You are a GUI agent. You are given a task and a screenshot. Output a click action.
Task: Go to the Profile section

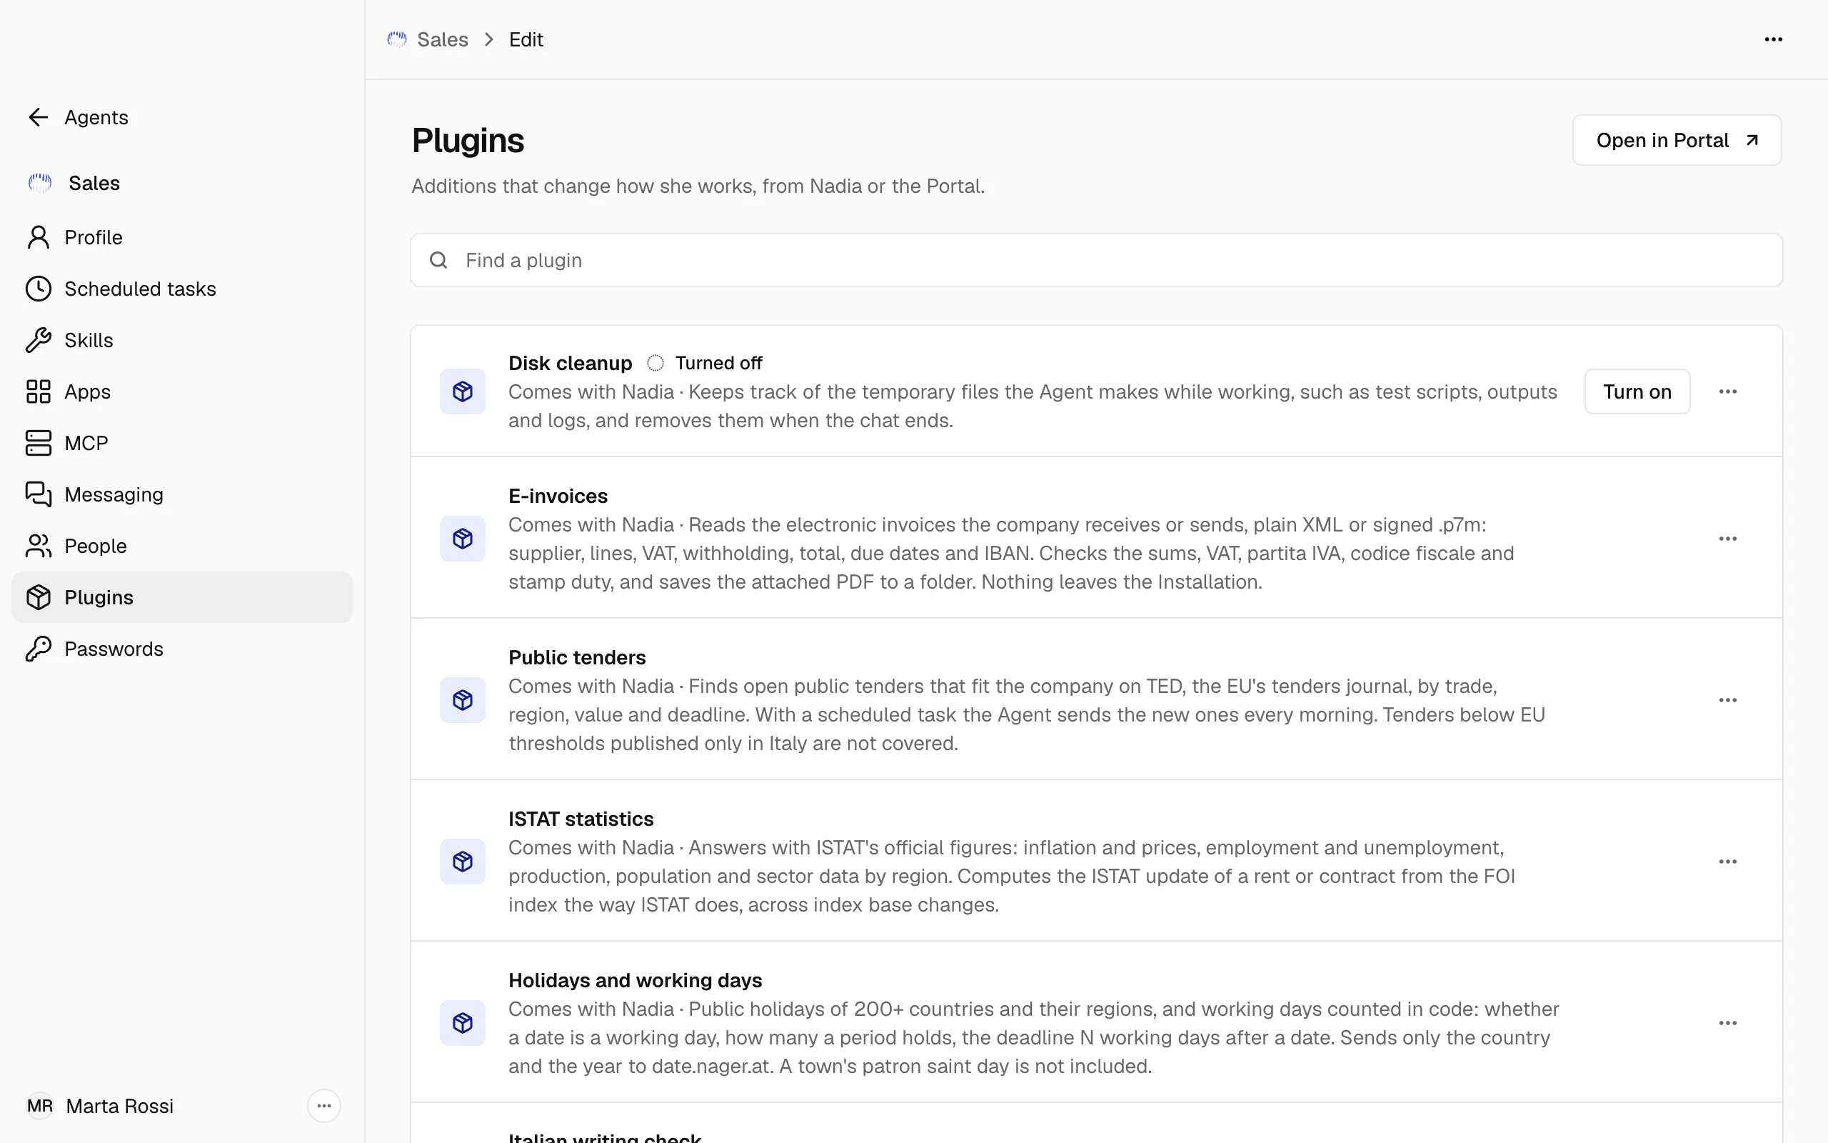coord(182,237)
